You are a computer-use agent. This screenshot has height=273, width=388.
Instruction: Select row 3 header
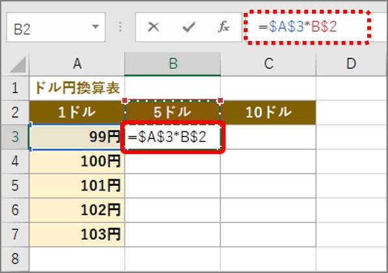point(15,137)
